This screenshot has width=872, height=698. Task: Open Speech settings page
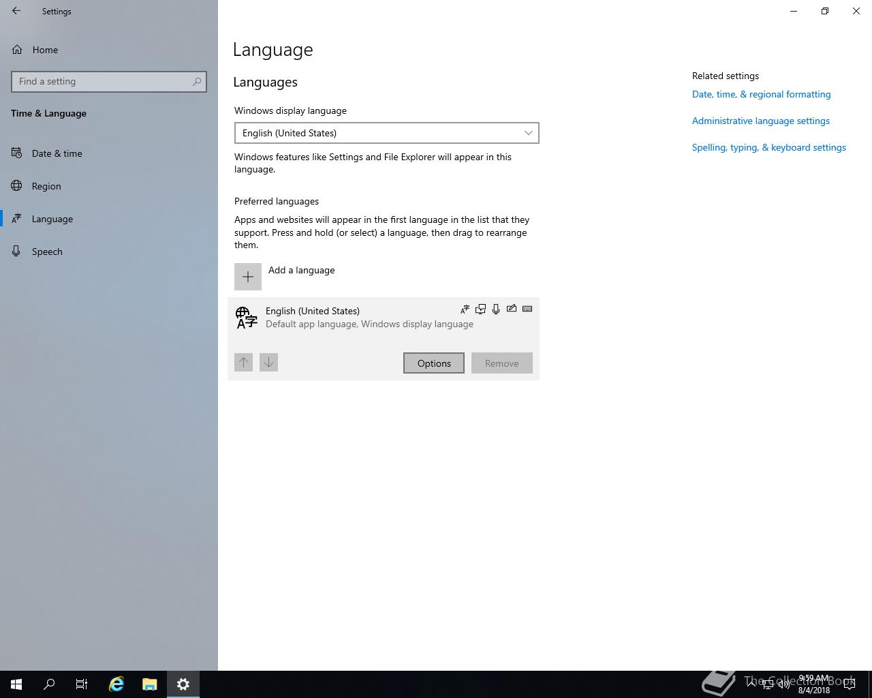pos(47,252)
